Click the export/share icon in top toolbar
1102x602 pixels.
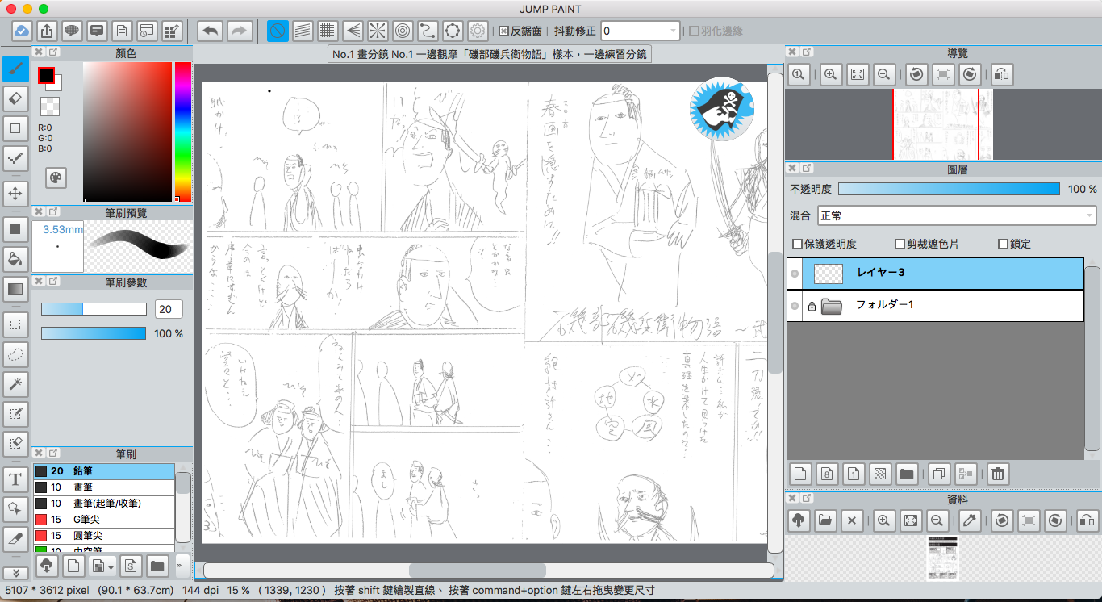pos(47,31)
